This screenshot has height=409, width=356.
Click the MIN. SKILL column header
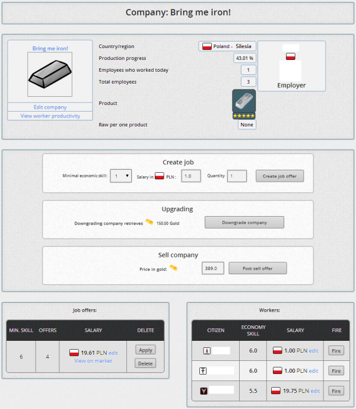click(x=21, y=330)
